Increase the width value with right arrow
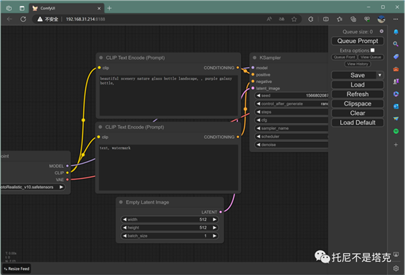The height and width of the screenshot is (275, 405). tap(214, 220)
